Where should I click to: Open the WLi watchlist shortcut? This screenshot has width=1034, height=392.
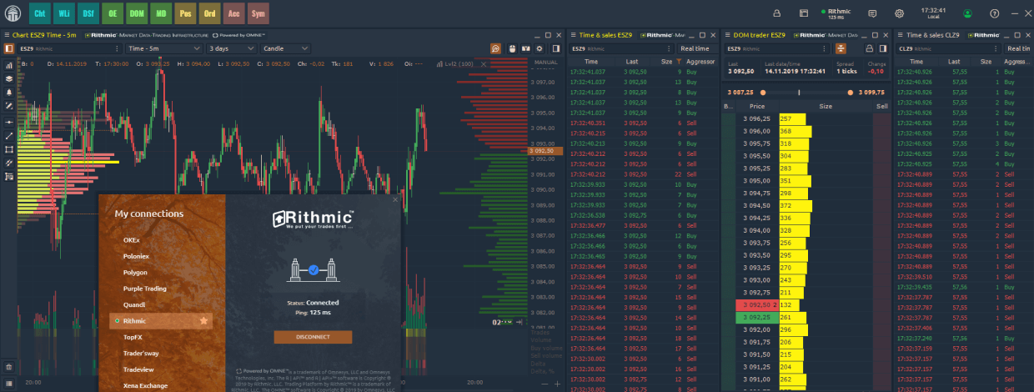[x=64, y=13]
